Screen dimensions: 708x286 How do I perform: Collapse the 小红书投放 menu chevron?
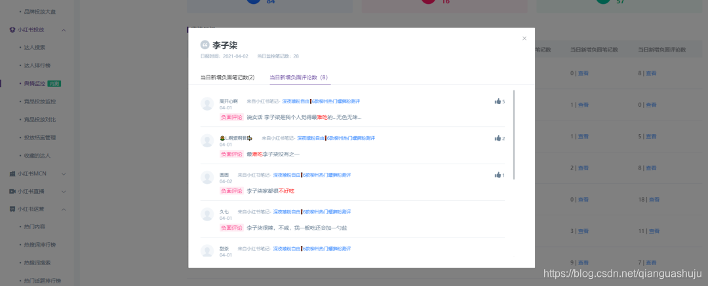click(64, 29)
